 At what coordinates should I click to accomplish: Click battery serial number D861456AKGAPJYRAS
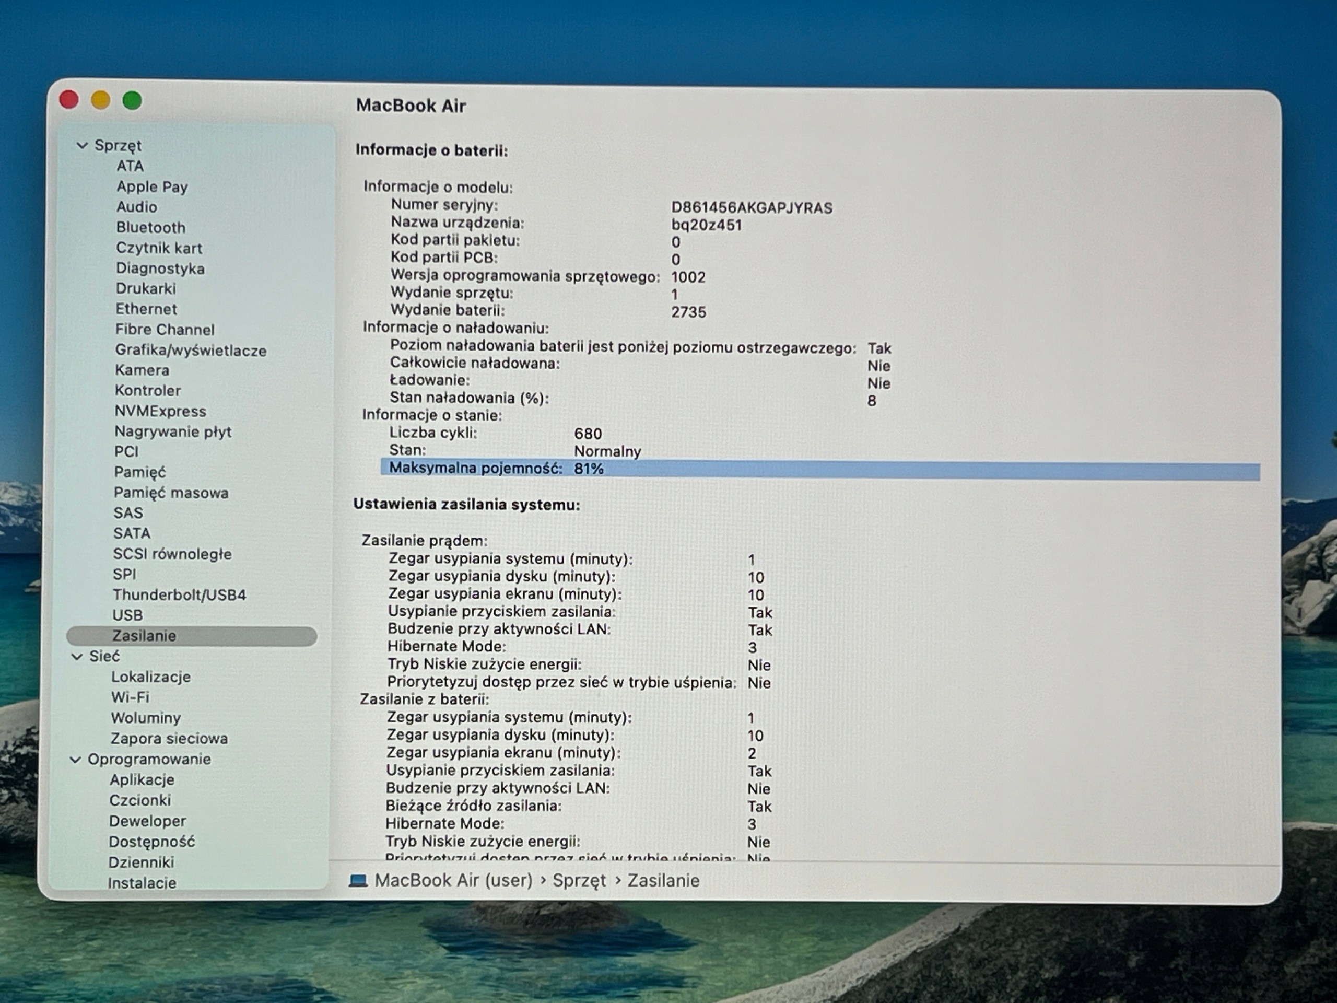point(752,208)
